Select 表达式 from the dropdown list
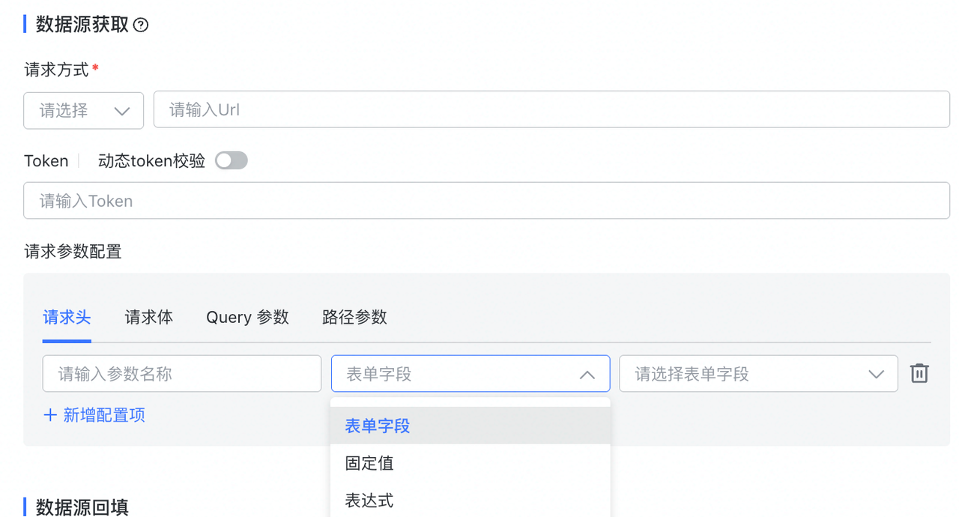Image resolution: width=959 pixels, height=517 pixels. 369,500
